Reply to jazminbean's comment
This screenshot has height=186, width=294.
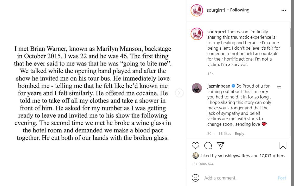pyautogui.click(x=239, y=133)
